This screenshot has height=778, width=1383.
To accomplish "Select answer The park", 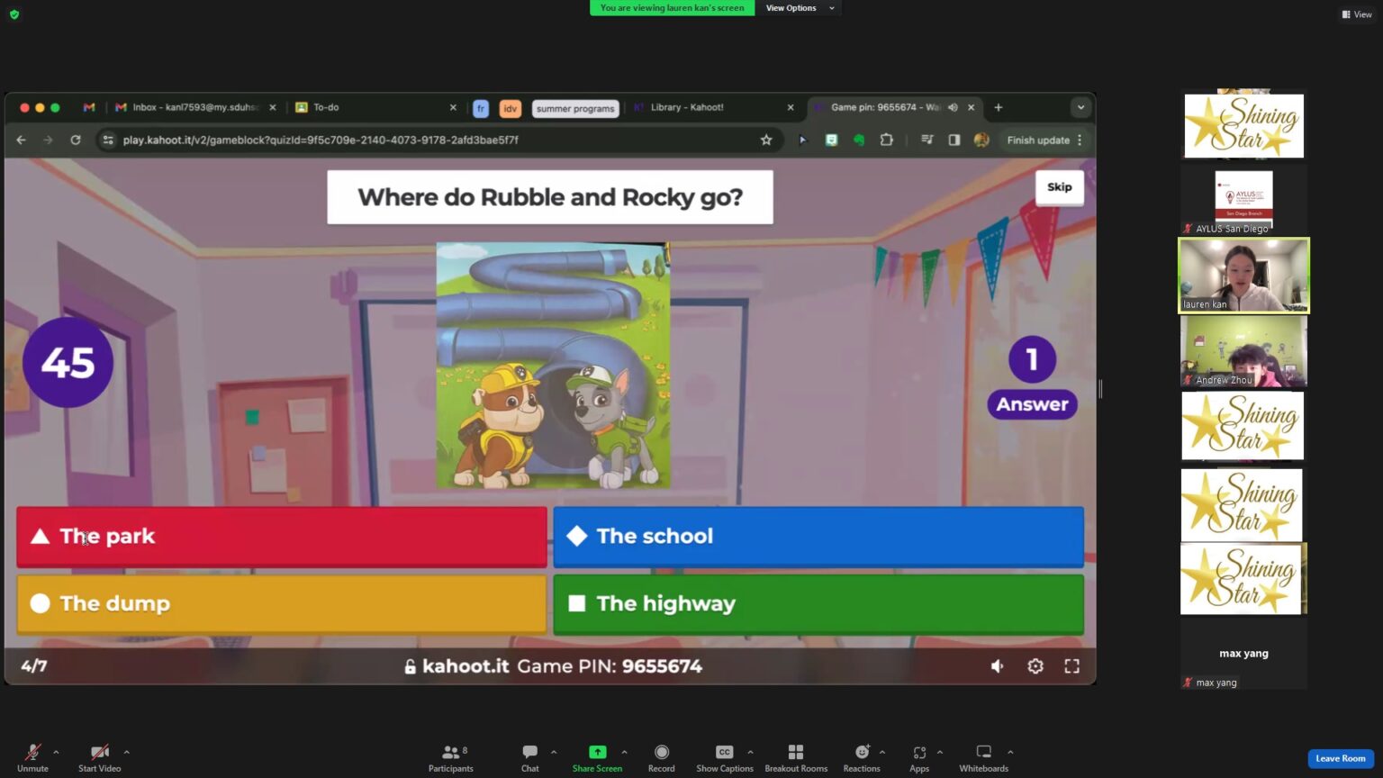I will [x=282, y=537].
